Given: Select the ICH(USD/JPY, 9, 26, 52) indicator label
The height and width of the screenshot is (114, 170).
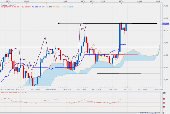Looking at the screenshot, I should click(10, 7).
